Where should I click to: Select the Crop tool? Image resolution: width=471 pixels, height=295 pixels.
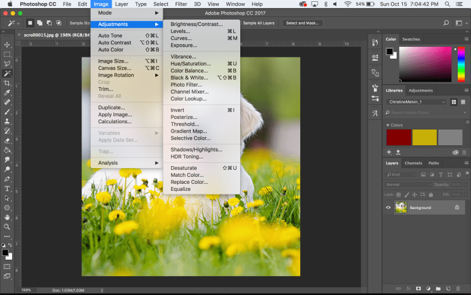click(7, 83)
